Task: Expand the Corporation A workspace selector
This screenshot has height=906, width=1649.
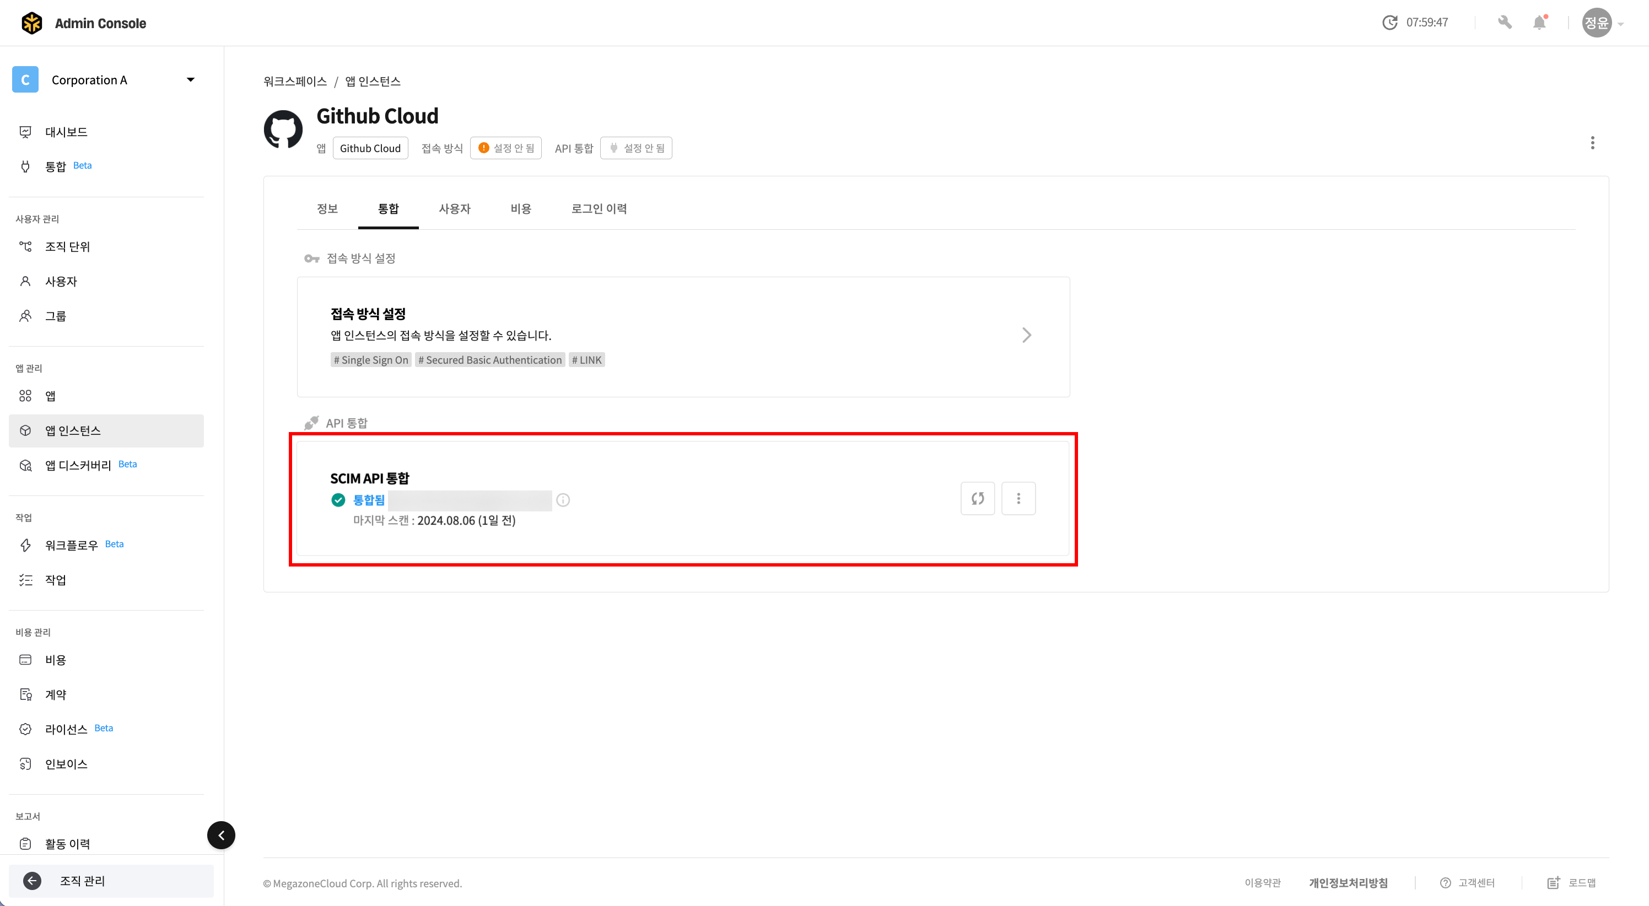Action: [x=190, y=80]
